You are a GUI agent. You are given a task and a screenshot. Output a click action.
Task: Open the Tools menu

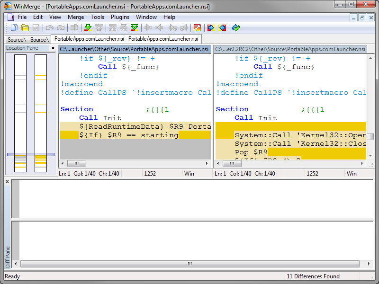[98, 17]
